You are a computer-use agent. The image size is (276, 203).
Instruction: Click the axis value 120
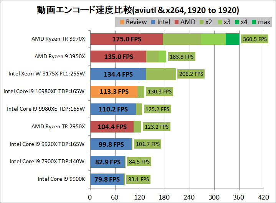(140, 197)
